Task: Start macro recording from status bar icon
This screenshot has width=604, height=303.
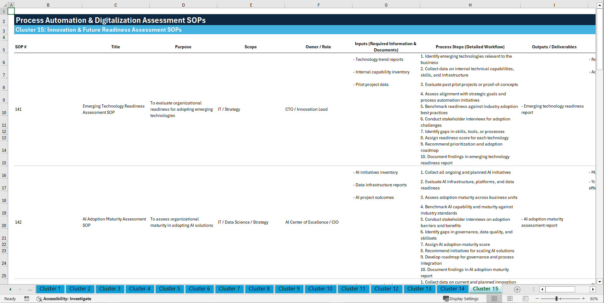Action: pyautogui.click(x=27, y=299)
